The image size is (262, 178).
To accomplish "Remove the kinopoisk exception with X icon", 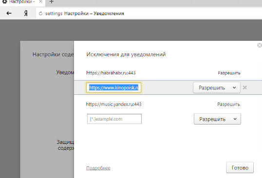I will click(245, 88).
